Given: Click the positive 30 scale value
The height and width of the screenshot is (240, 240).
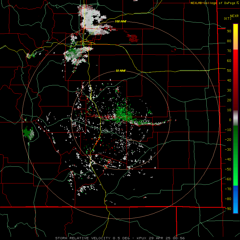Looking at the screenshot, I should pyautogui.click(x=229, y=90).
